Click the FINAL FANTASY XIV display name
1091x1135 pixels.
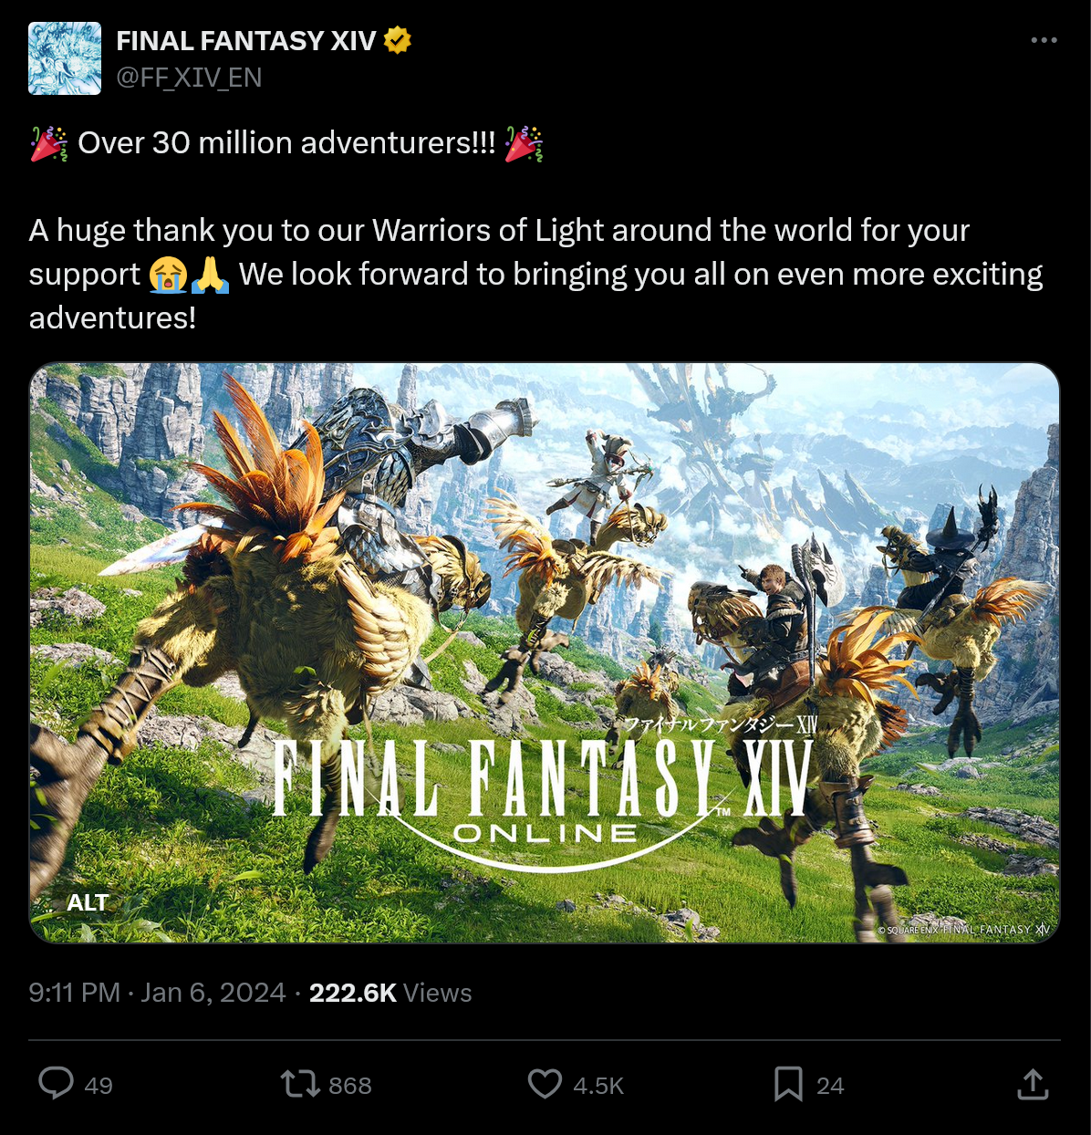pyautogui.click(x=246, y=40)
